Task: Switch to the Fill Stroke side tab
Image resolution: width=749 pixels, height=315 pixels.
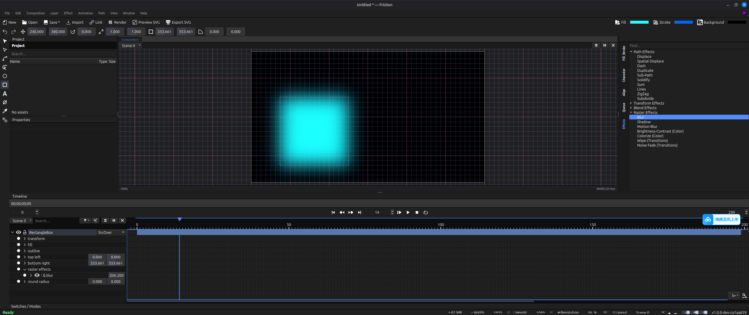Action: click(624, 53)
